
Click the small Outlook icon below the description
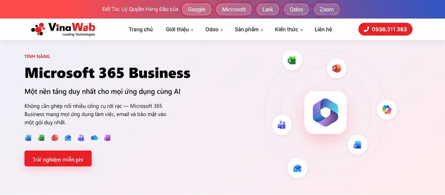[68, 138]
